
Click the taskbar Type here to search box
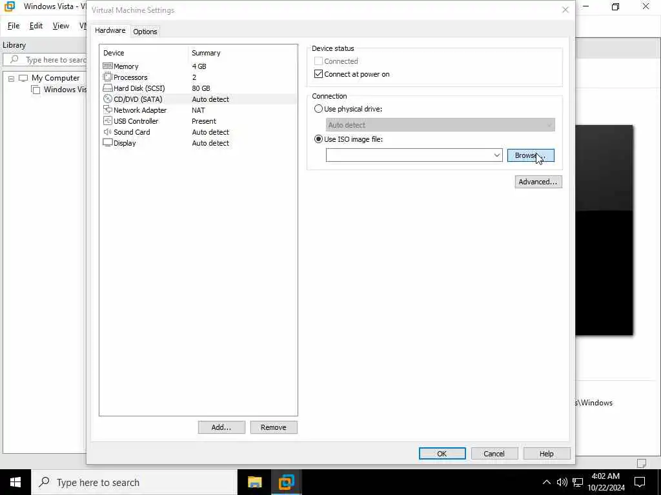(134, 482)
